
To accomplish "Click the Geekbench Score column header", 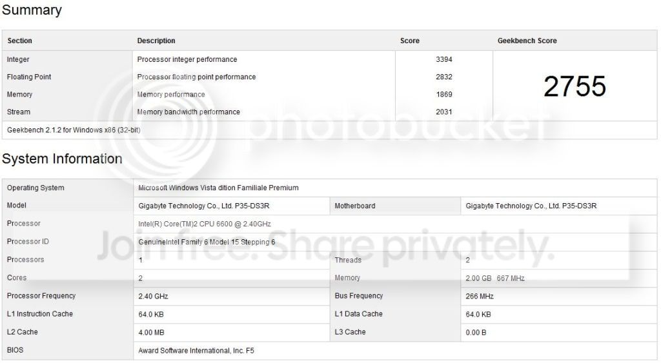I will pyautogui.click(x=527, y=41).
